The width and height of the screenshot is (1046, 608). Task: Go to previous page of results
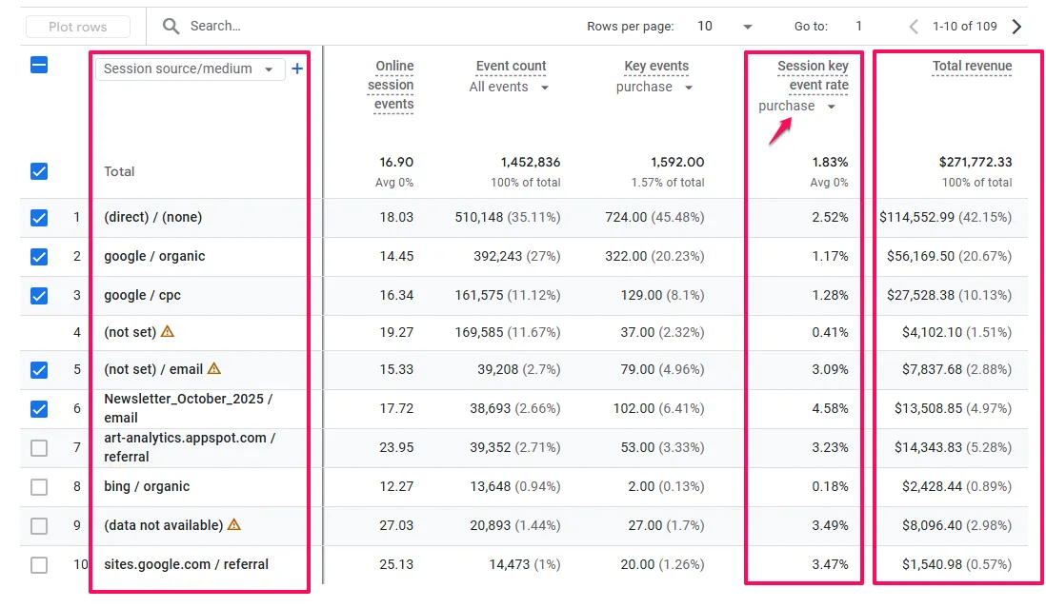914,27
